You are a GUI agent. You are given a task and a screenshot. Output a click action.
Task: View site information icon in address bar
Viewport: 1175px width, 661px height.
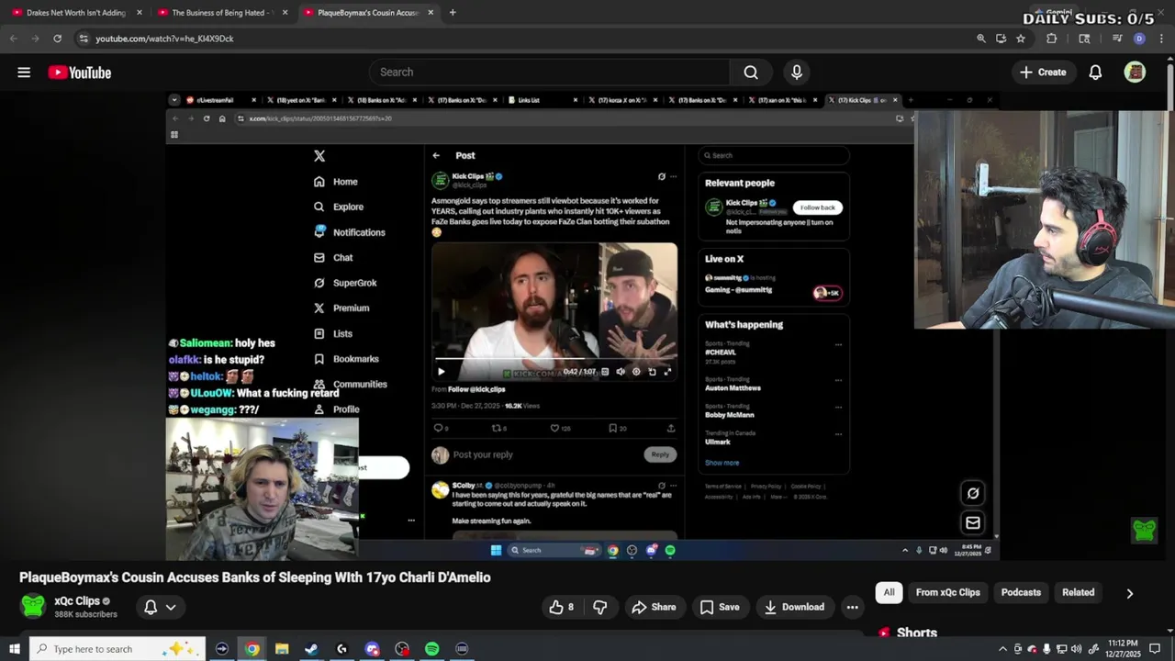pos(84,39)
